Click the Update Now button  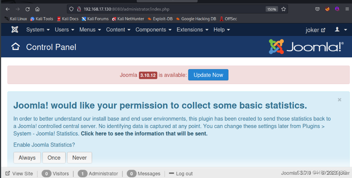coord(208,75)
